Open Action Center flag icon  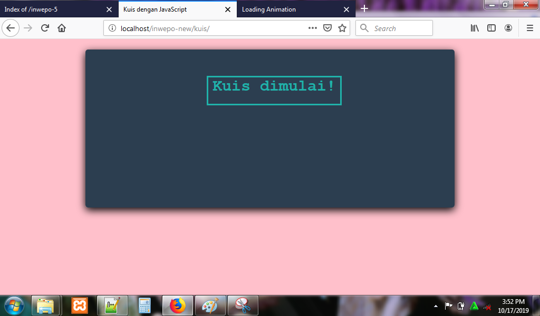pos(448,305)
